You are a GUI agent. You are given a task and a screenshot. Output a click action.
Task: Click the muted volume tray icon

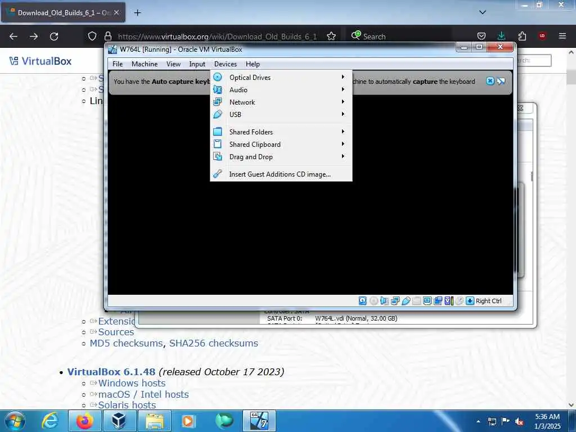pyautogui.click(x=519, y=421)
